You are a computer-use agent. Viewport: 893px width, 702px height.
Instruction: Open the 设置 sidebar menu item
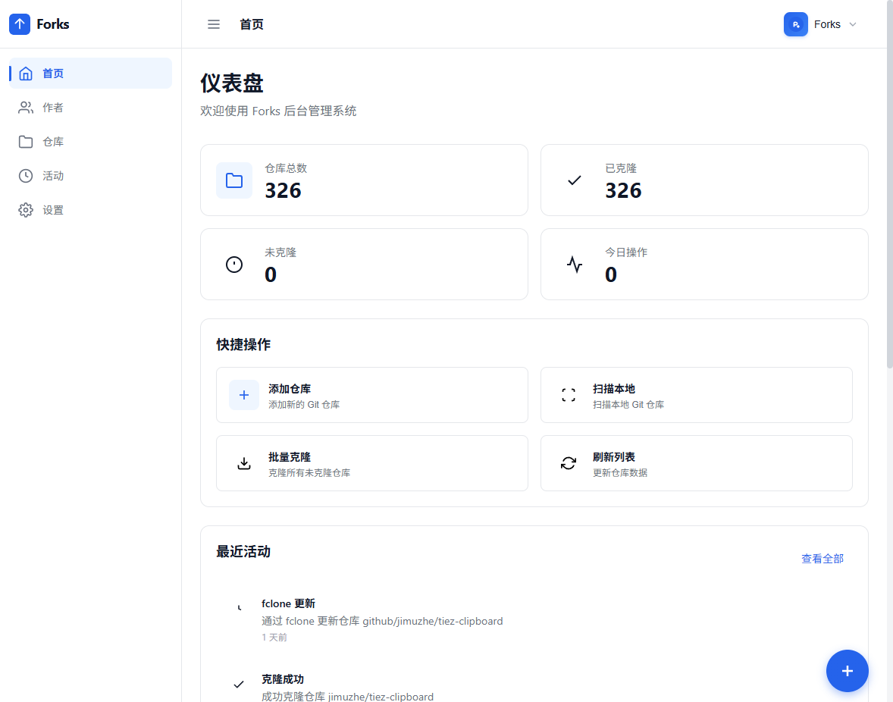click(90, 210)
